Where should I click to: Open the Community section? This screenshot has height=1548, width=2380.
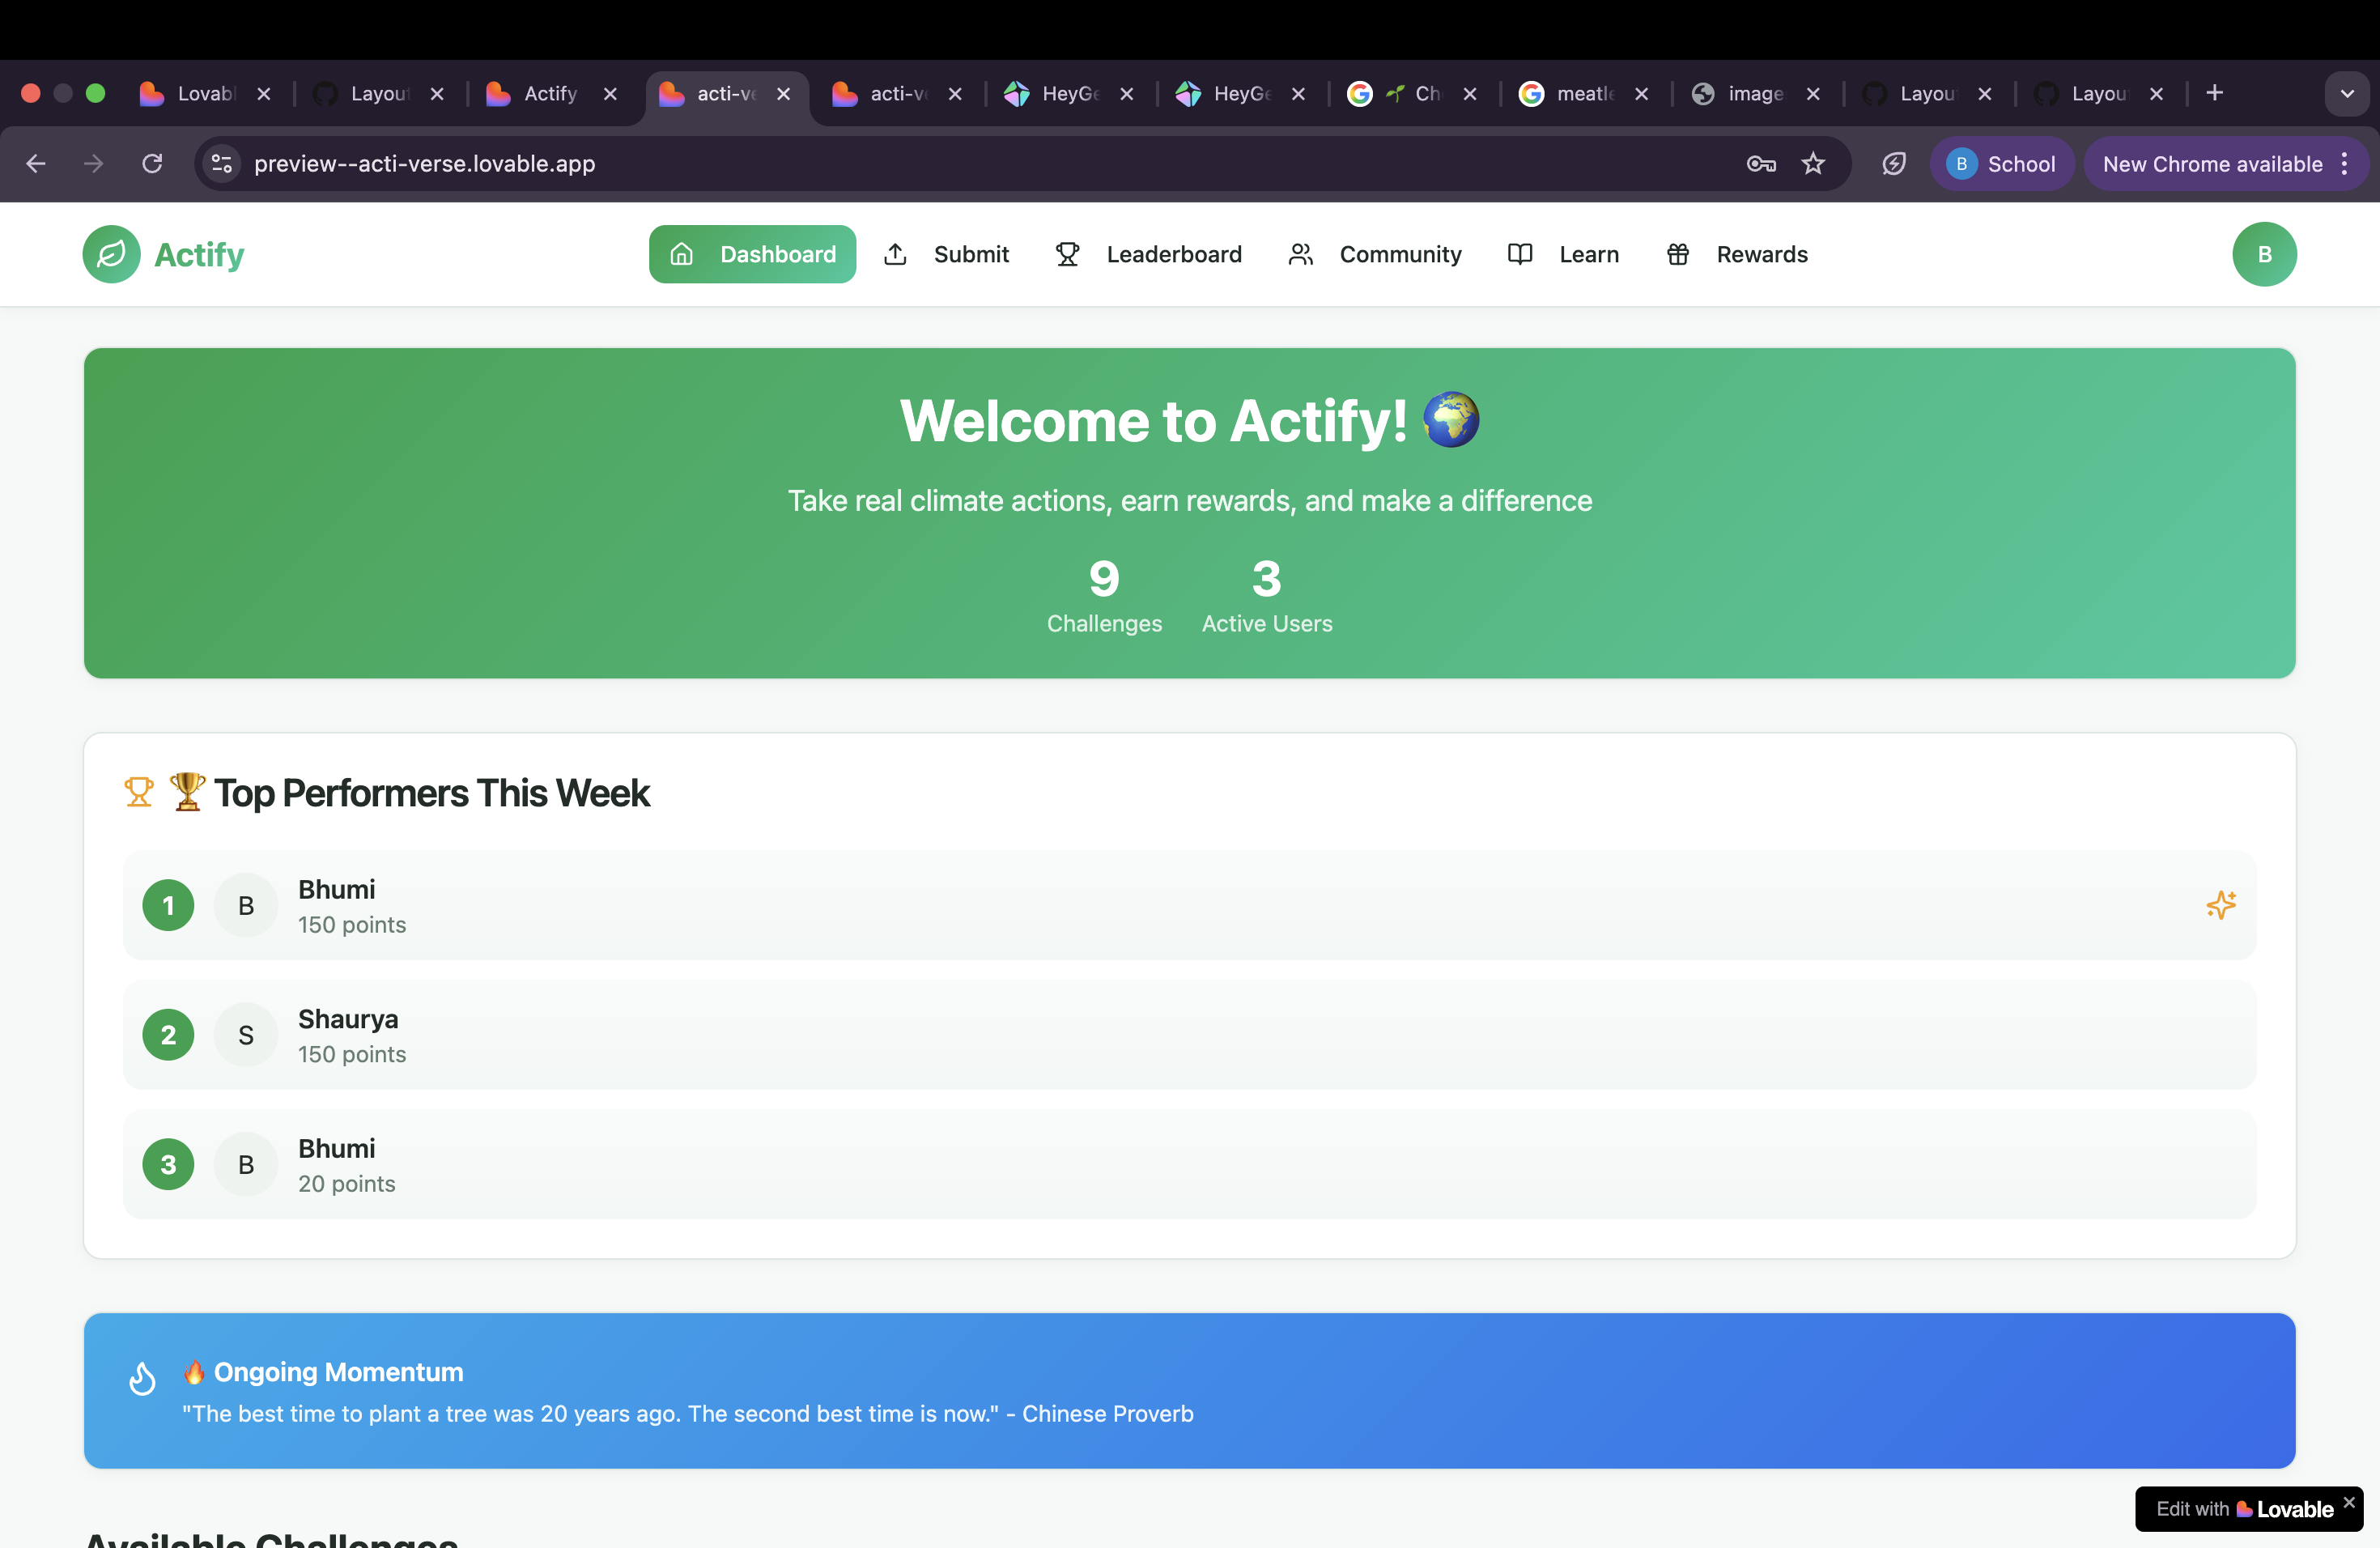pyautogui.click(x=1375, y=254)
